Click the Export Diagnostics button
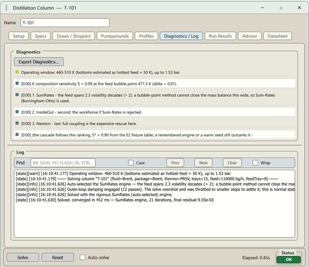Image resolution: width=309 pixels, height=267 pixels. pyautogui.click(x=39, y=62)
